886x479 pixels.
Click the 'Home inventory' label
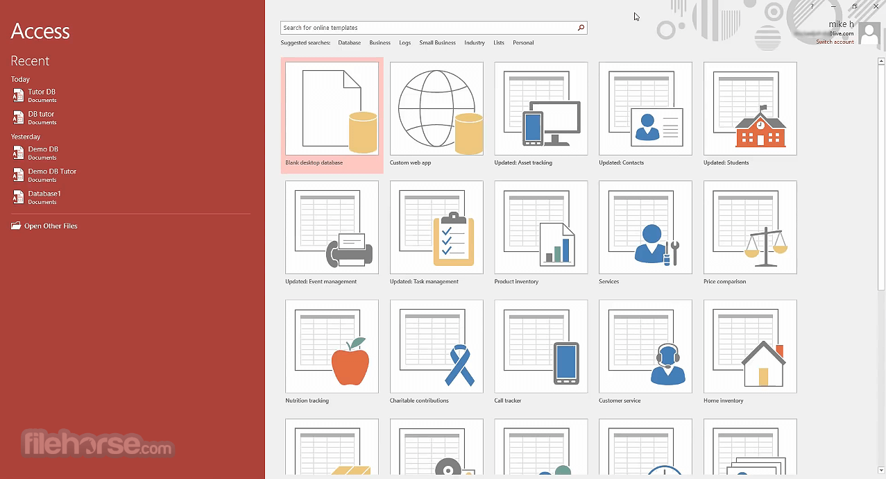[723, 401]
